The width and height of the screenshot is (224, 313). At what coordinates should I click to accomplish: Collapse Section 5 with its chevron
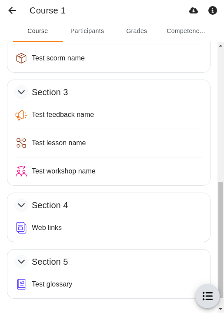tap(21, 262)
